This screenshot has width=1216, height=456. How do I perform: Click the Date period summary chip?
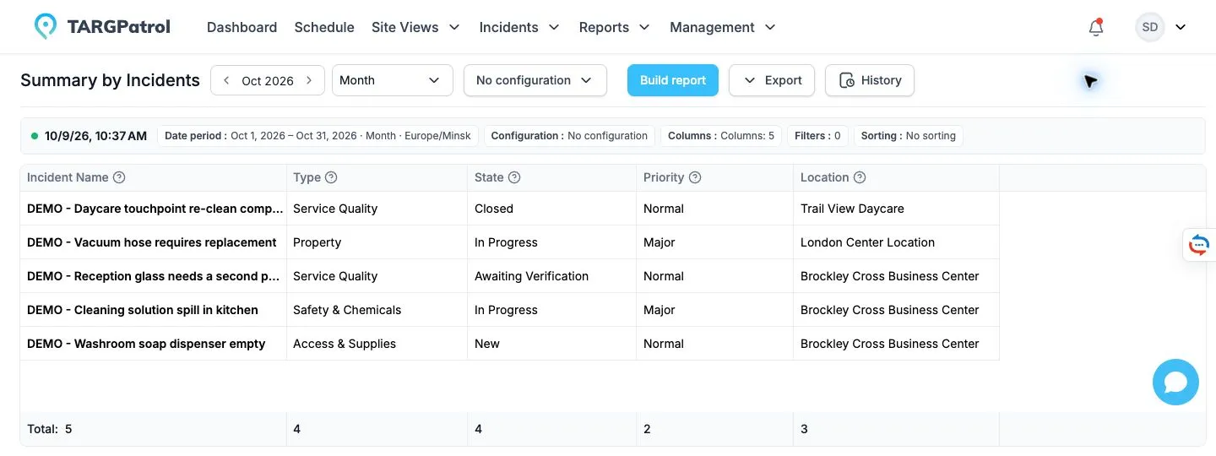coord(318,136)
